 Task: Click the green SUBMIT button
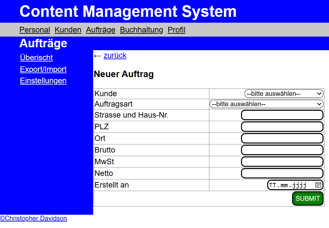pos(308,199)
